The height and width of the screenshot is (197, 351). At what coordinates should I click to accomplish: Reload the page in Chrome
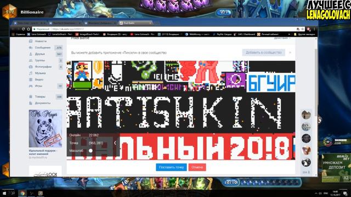pyautogui.click(x=23, y=29)
